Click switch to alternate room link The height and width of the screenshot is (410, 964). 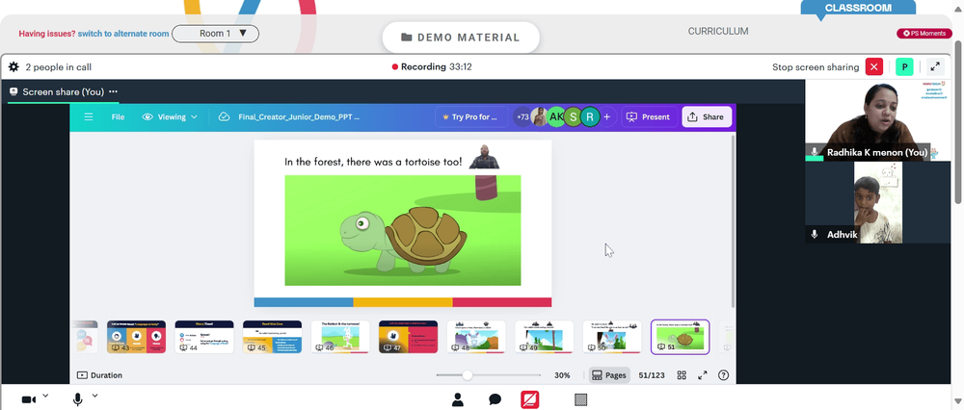click(123, 34)
